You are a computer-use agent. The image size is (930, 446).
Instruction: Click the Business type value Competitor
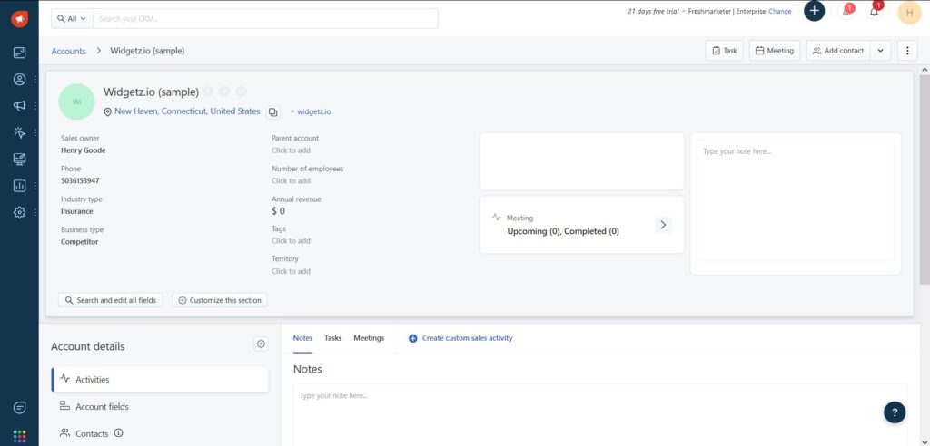[80, 242]
